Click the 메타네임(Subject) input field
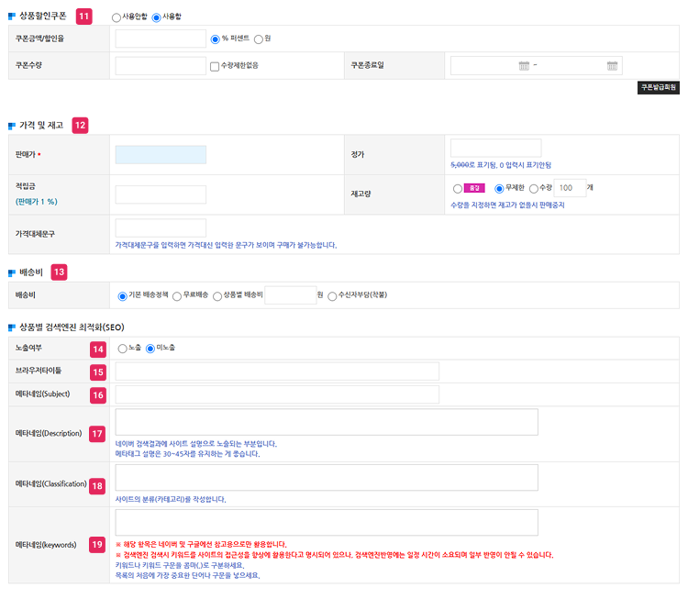This screenshot has width=688, height=599. [277, 394]
